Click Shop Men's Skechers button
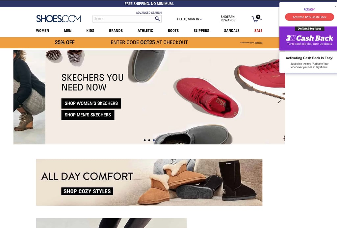 (88, 115)
